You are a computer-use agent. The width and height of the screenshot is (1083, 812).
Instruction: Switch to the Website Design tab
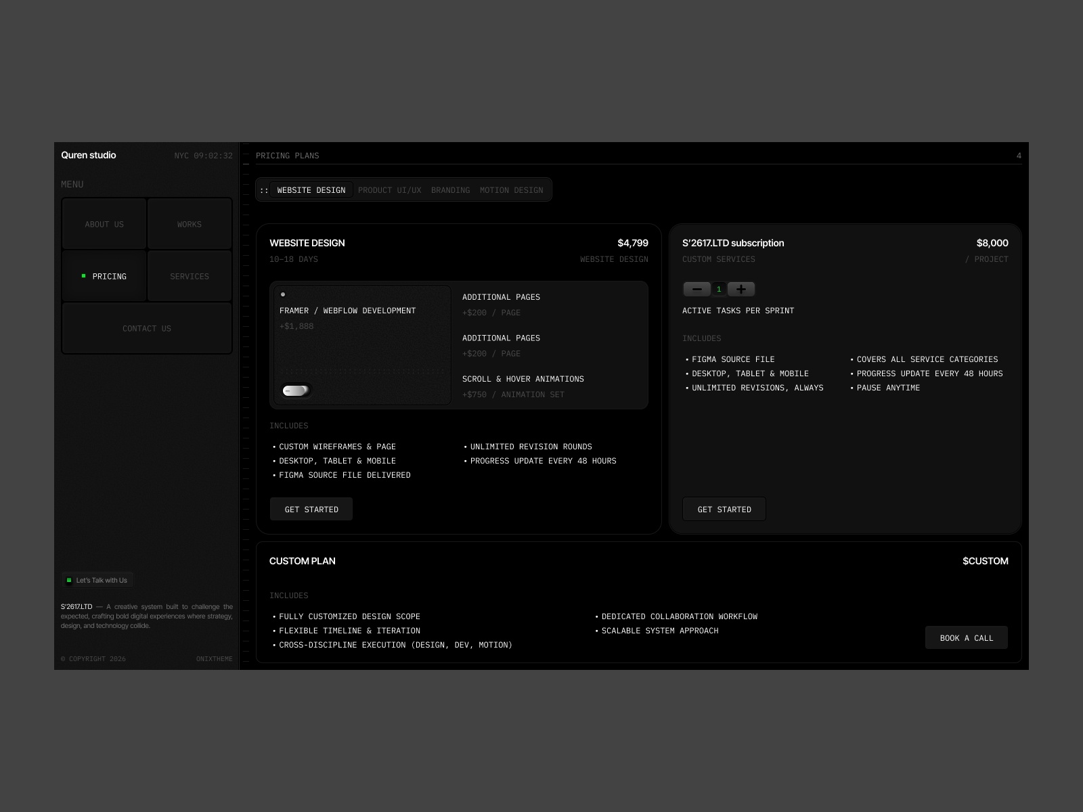click(x=311, y=190)
